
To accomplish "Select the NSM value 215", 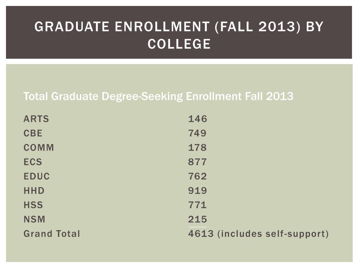I will click(x=198, y=219).
